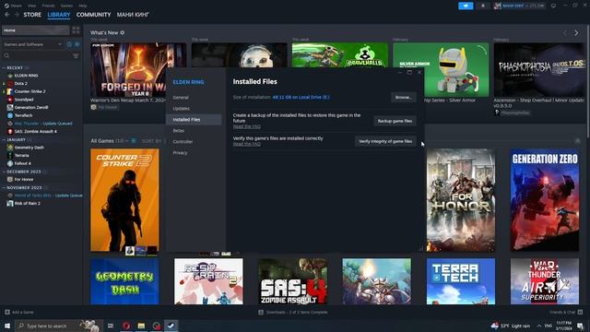
Task: Open the blue announcements megaphone button
Action: pyautogui.click(x=466, y=6)
